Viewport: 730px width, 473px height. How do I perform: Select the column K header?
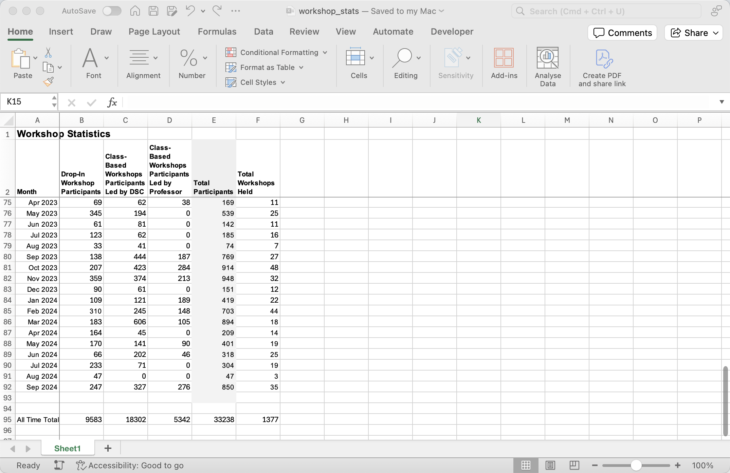(x=479, y=120)
